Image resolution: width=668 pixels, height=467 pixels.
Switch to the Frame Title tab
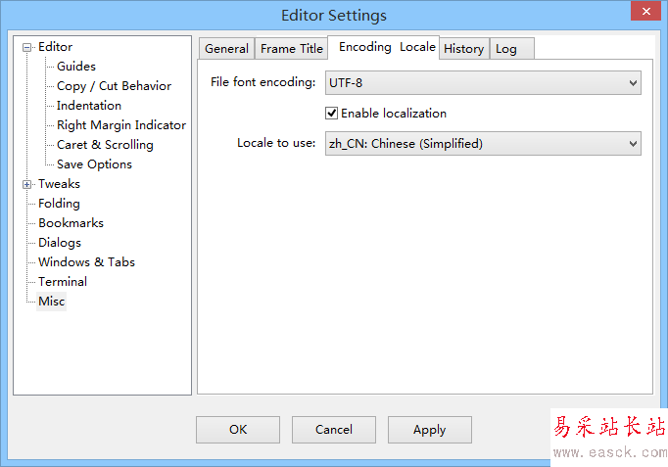(x=291, y=49)
